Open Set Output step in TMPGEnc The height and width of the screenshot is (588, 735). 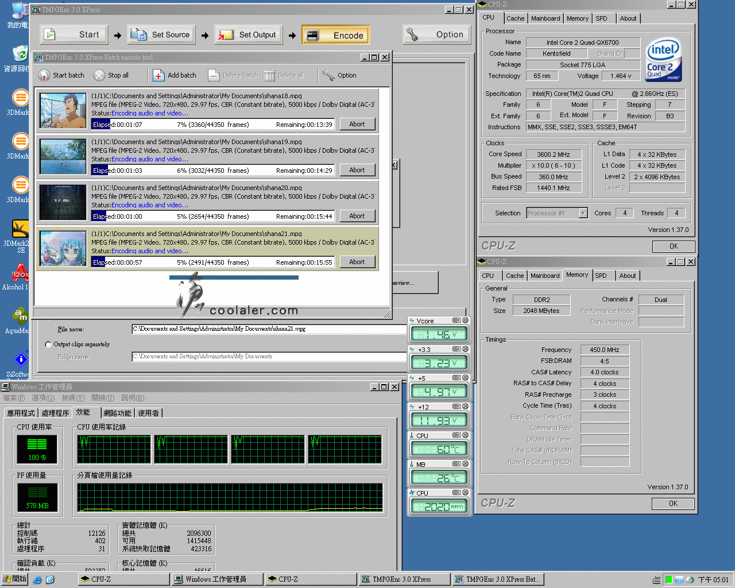[x=249, y=34]
